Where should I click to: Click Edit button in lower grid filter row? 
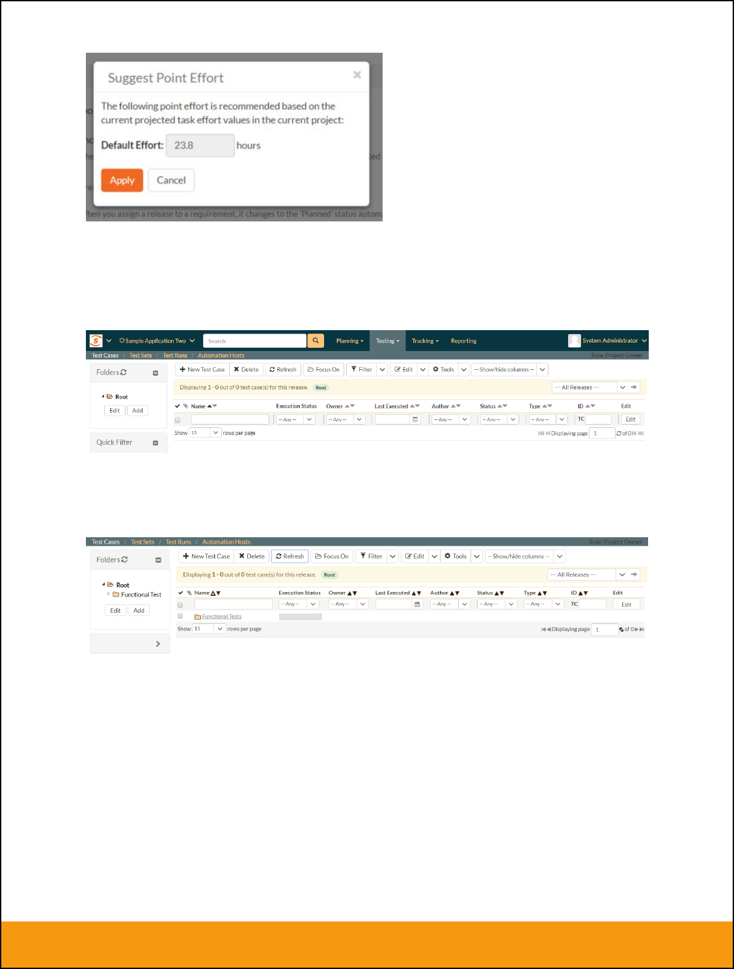point(626,604)
